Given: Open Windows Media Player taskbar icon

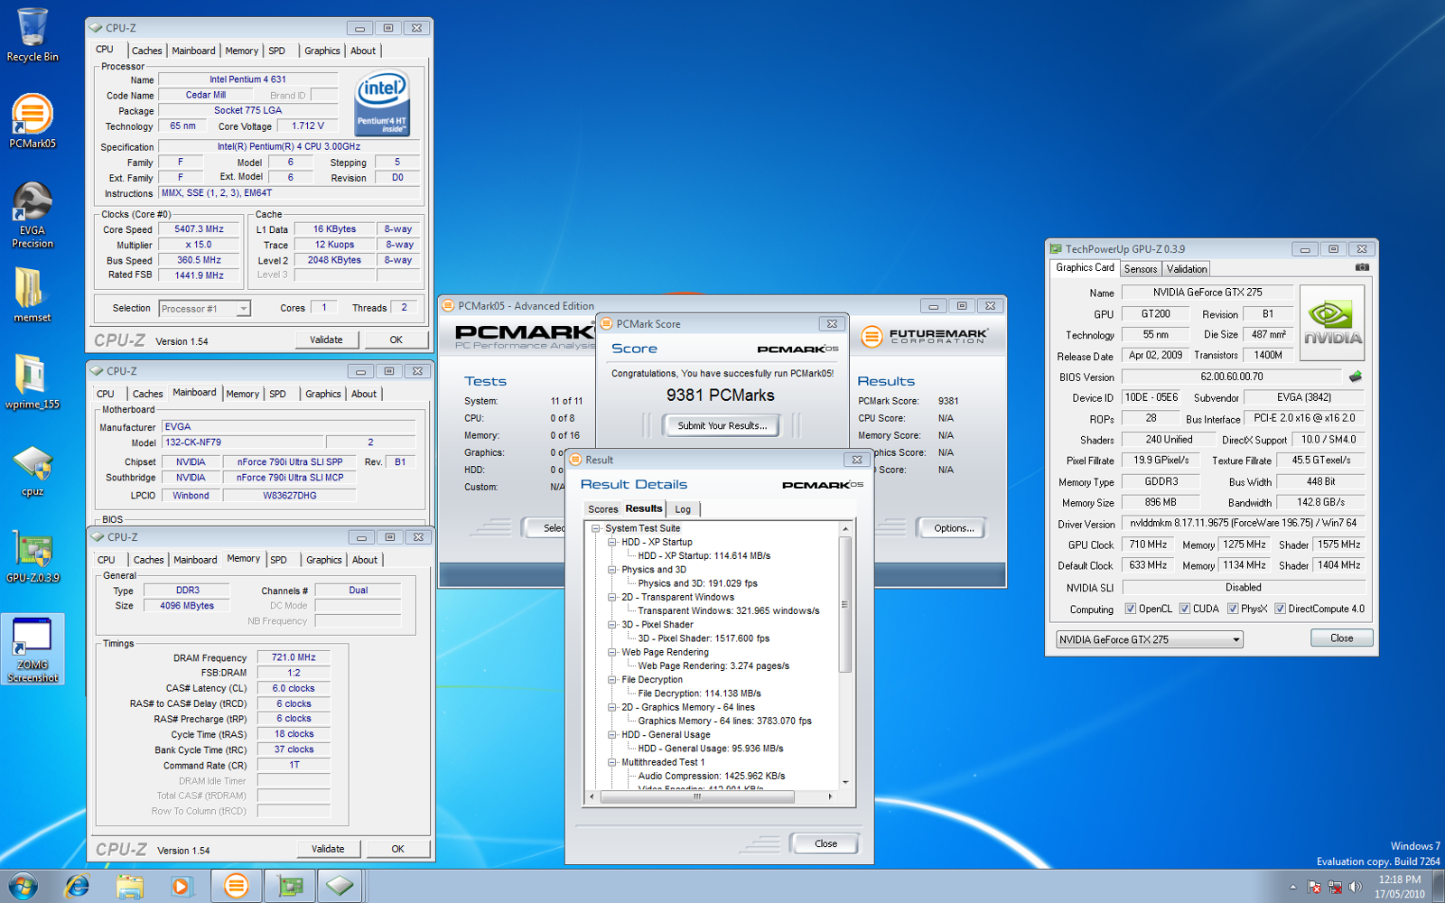Looking at the screenshot, I should click(181, 886).
